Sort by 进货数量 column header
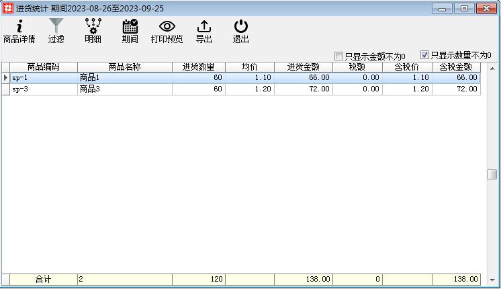 (x=198, y=67)
